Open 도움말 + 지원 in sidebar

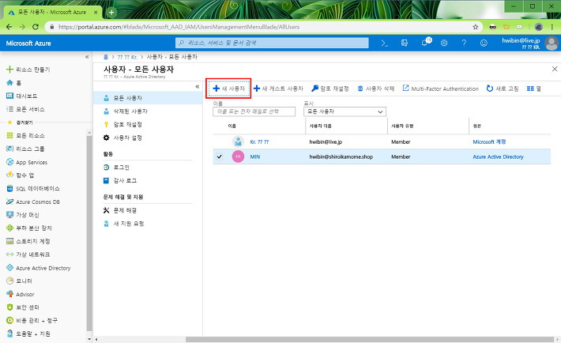(28, 334)
